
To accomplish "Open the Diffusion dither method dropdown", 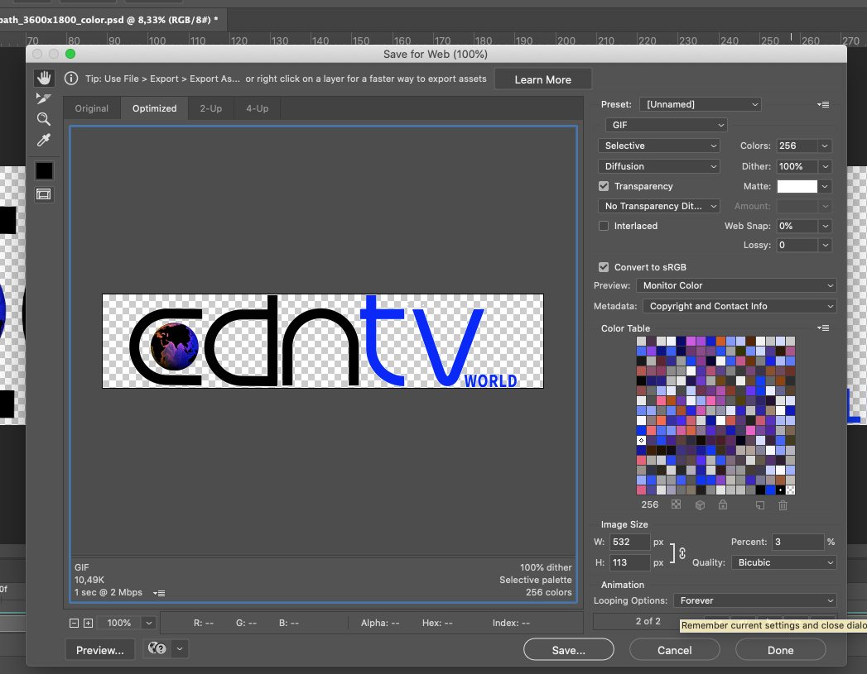I will (x=659, y=166).
